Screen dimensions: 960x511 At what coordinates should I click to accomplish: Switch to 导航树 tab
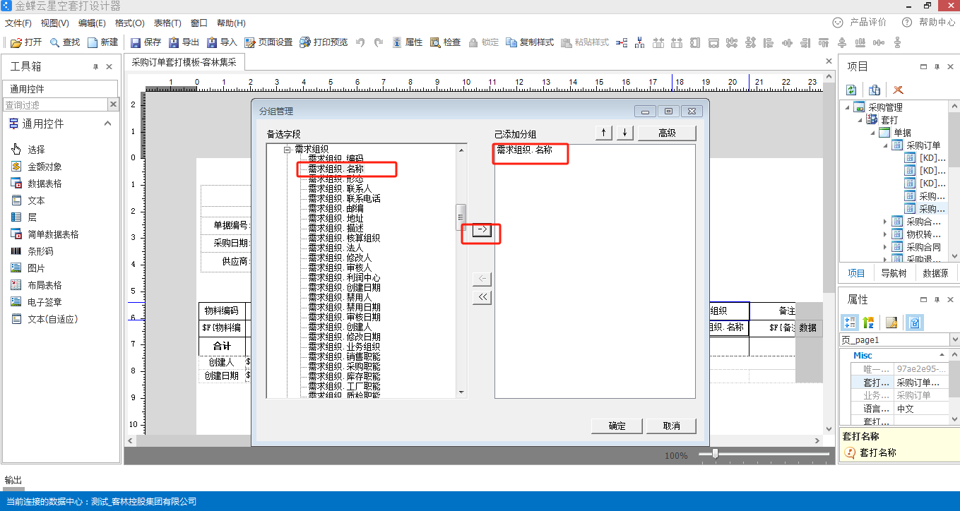pos(894,273)
